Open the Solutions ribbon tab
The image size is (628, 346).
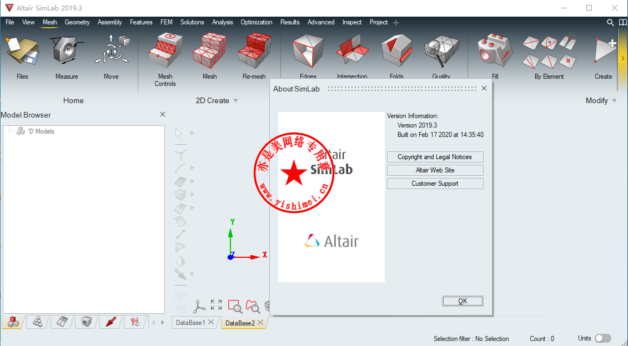[x=192, y=22]
